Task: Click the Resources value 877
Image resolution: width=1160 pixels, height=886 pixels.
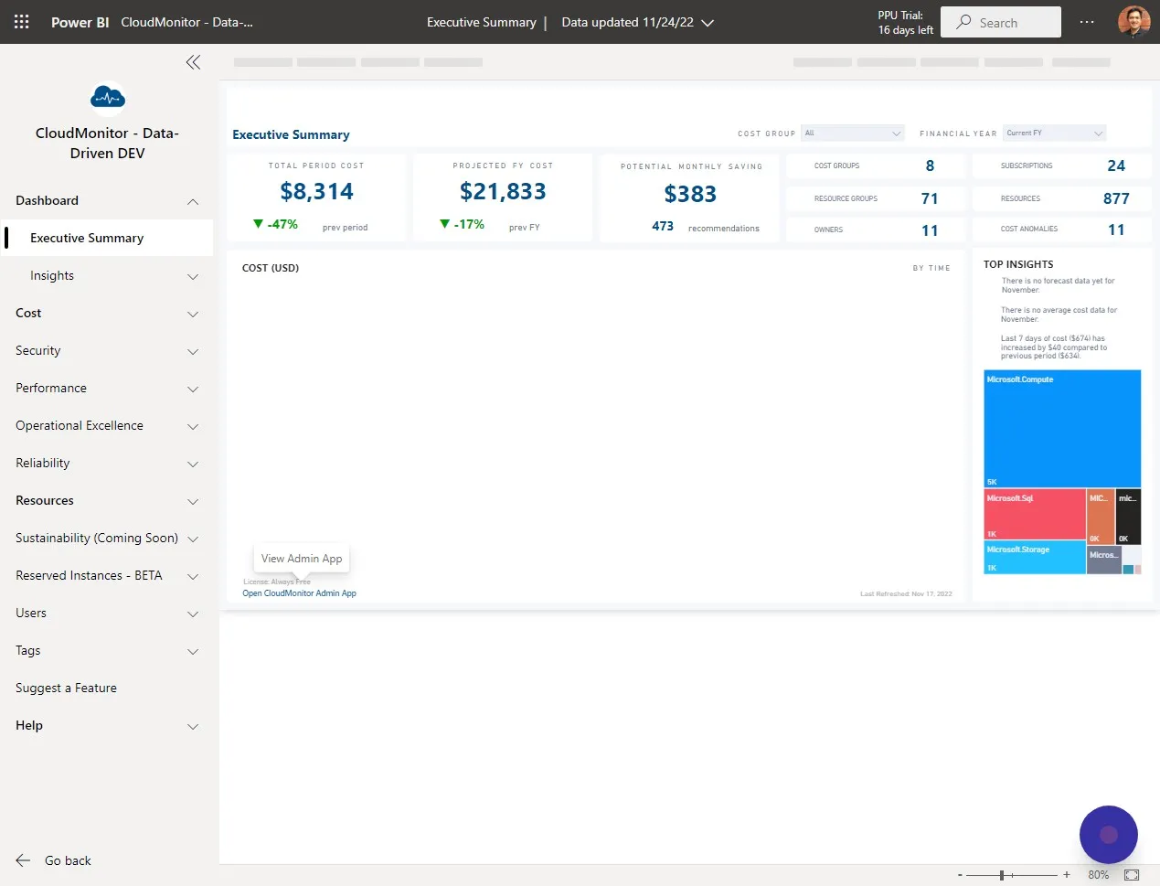Action: click(x=1116, y=198)
